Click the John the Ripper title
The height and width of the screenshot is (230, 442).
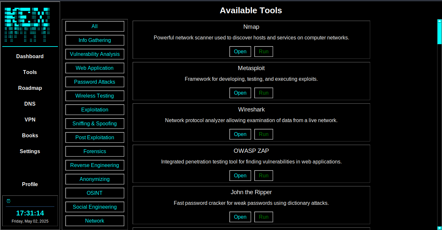(251, 192)
